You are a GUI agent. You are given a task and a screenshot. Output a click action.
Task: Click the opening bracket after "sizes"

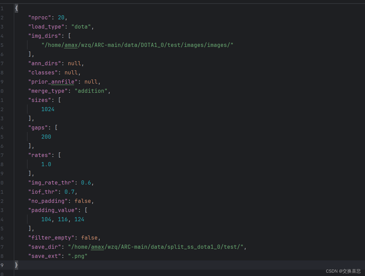point(59,100)
